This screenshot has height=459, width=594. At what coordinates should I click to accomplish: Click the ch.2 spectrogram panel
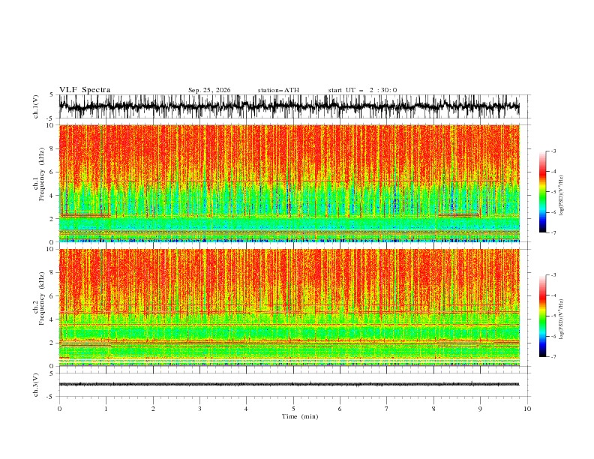pyautogui.click(x=289, y=307)
